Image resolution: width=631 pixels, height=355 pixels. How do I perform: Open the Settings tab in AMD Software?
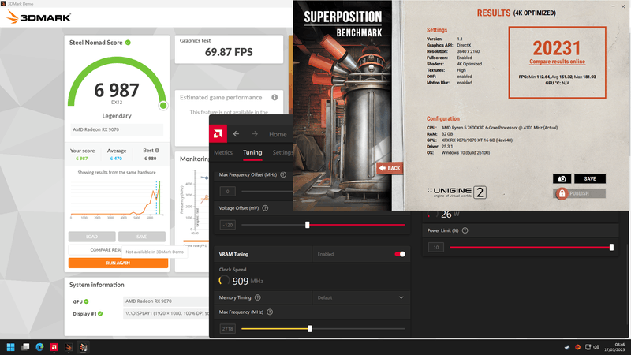click(282, 152)
